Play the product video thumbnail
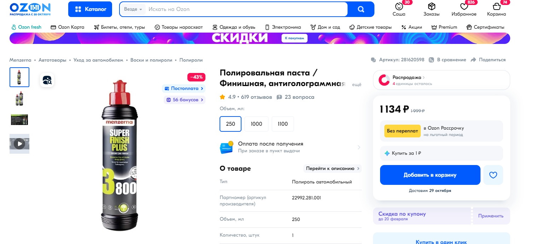The height and width of the screenshot is (244, 536). coord(19,144)
